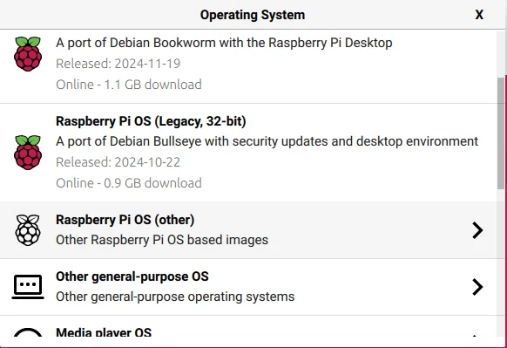Expand Other general-purpose OS with its chevron
Screen dimensions: 507x348
coord(477,287)
